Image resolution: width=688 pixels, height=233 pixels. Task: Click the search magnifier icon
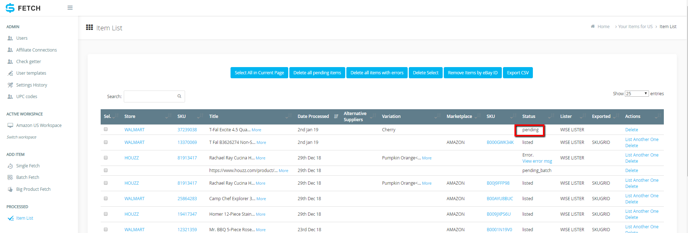pos(179,96)
